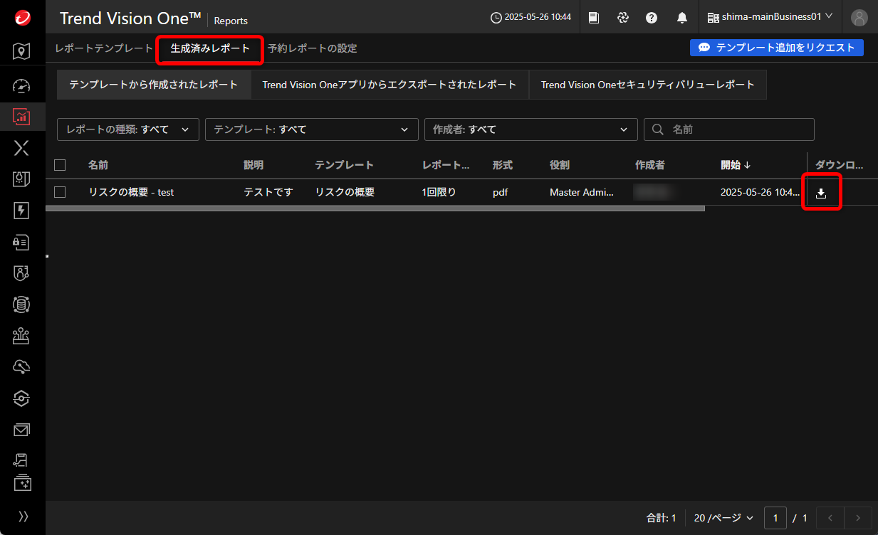
Task: Go to previous page arrow
Action: pyautogui.click(x=830, y=518)
